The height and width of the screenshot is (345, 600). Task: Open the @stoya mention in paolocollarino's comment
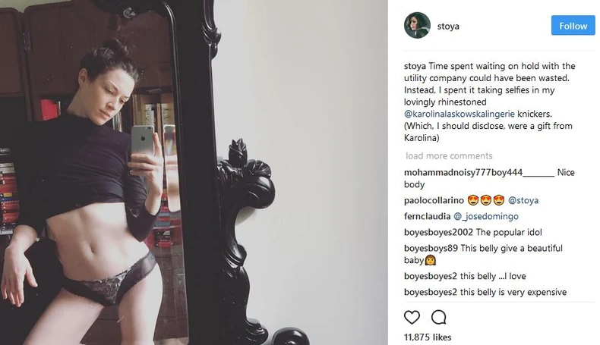[x=523, y=200]
